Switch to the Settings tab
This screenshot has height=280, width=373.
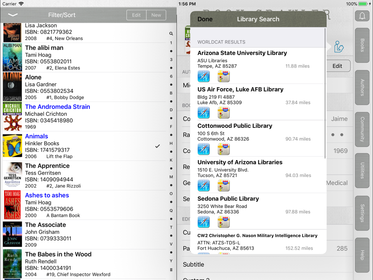[362, 213]
